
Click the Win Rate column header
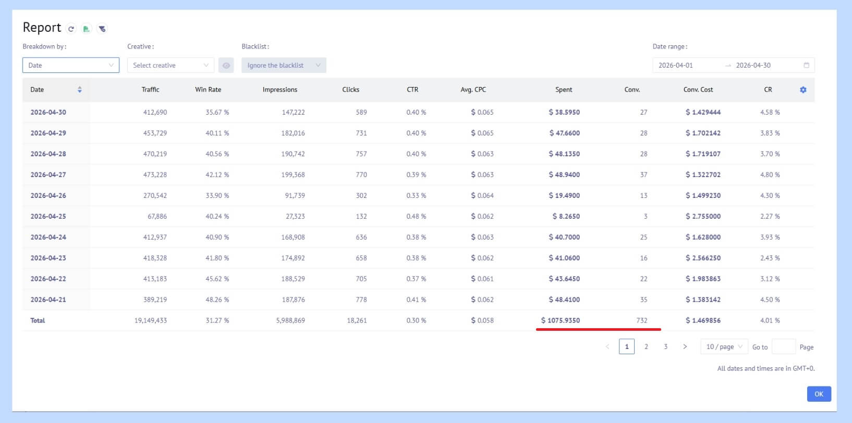(208, 90)
